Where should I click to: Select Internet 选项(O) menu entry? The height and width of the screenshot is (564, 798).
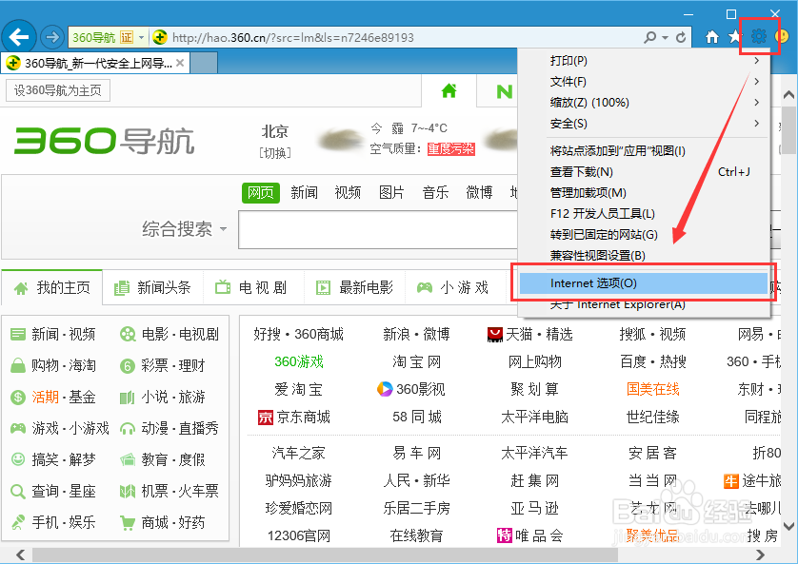(644, 283)
